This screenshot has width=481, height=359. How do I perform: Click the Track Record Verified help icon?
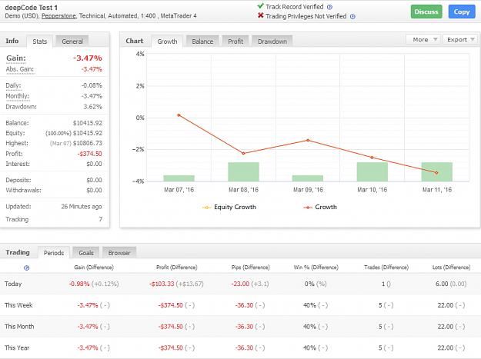329,7
